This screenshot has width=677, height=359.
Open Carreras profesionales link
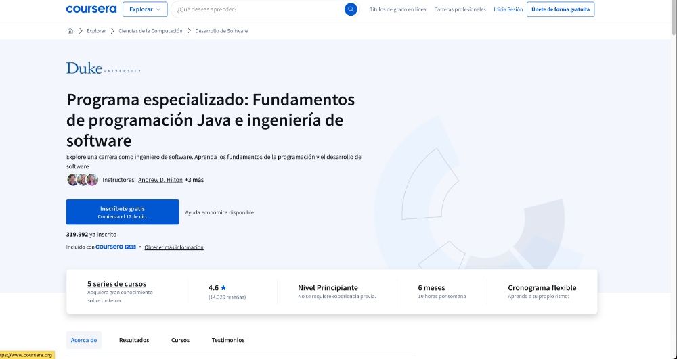point(460,9)
